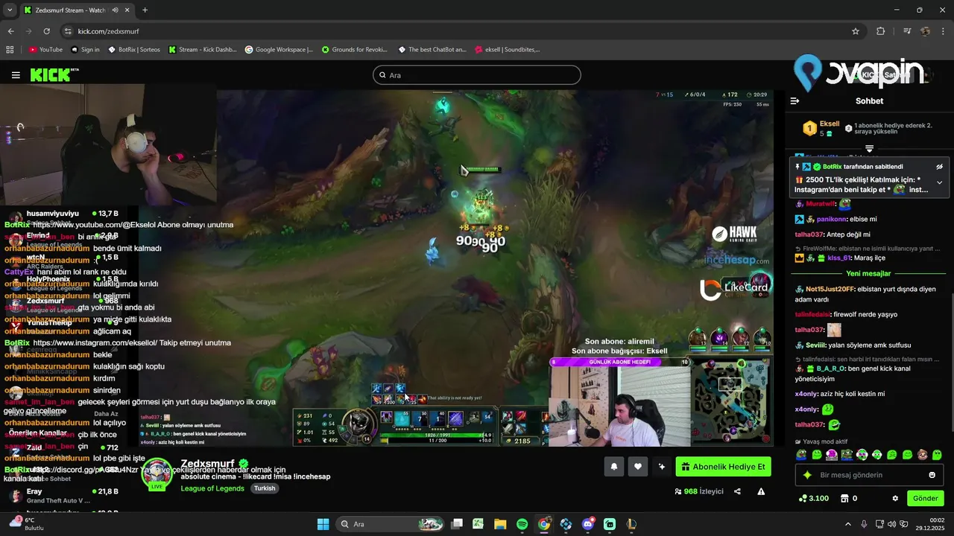Image resolution: width=954 pixels, height=536 pixels.
Task: Open the emoji picker in chat input
Action: 932,475
